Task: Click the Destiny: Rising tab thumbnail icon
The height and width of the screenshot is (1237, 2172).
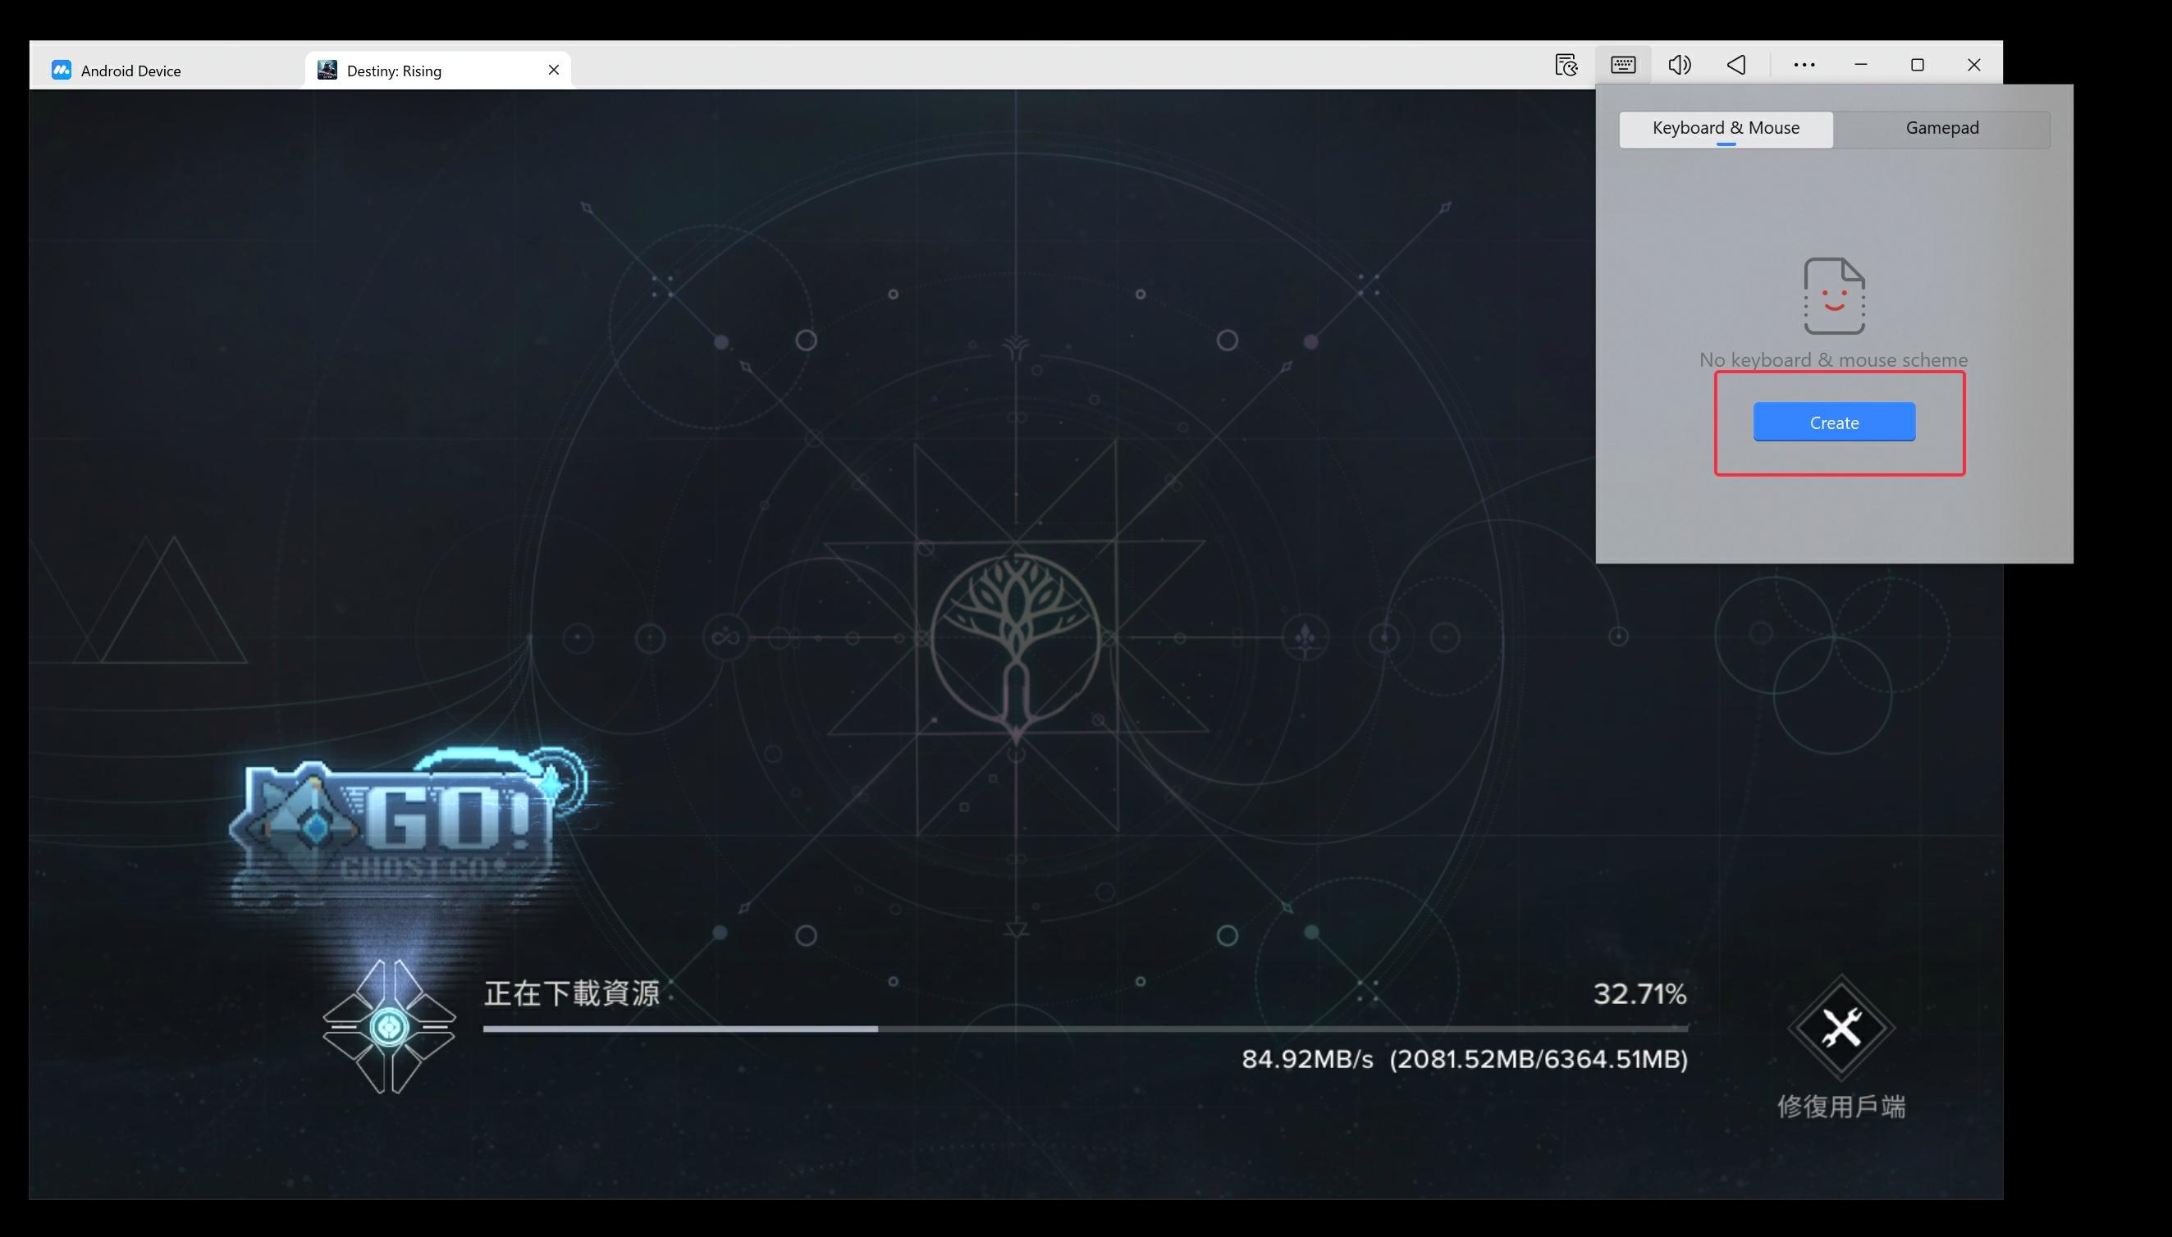Action: tap(327, 70)
